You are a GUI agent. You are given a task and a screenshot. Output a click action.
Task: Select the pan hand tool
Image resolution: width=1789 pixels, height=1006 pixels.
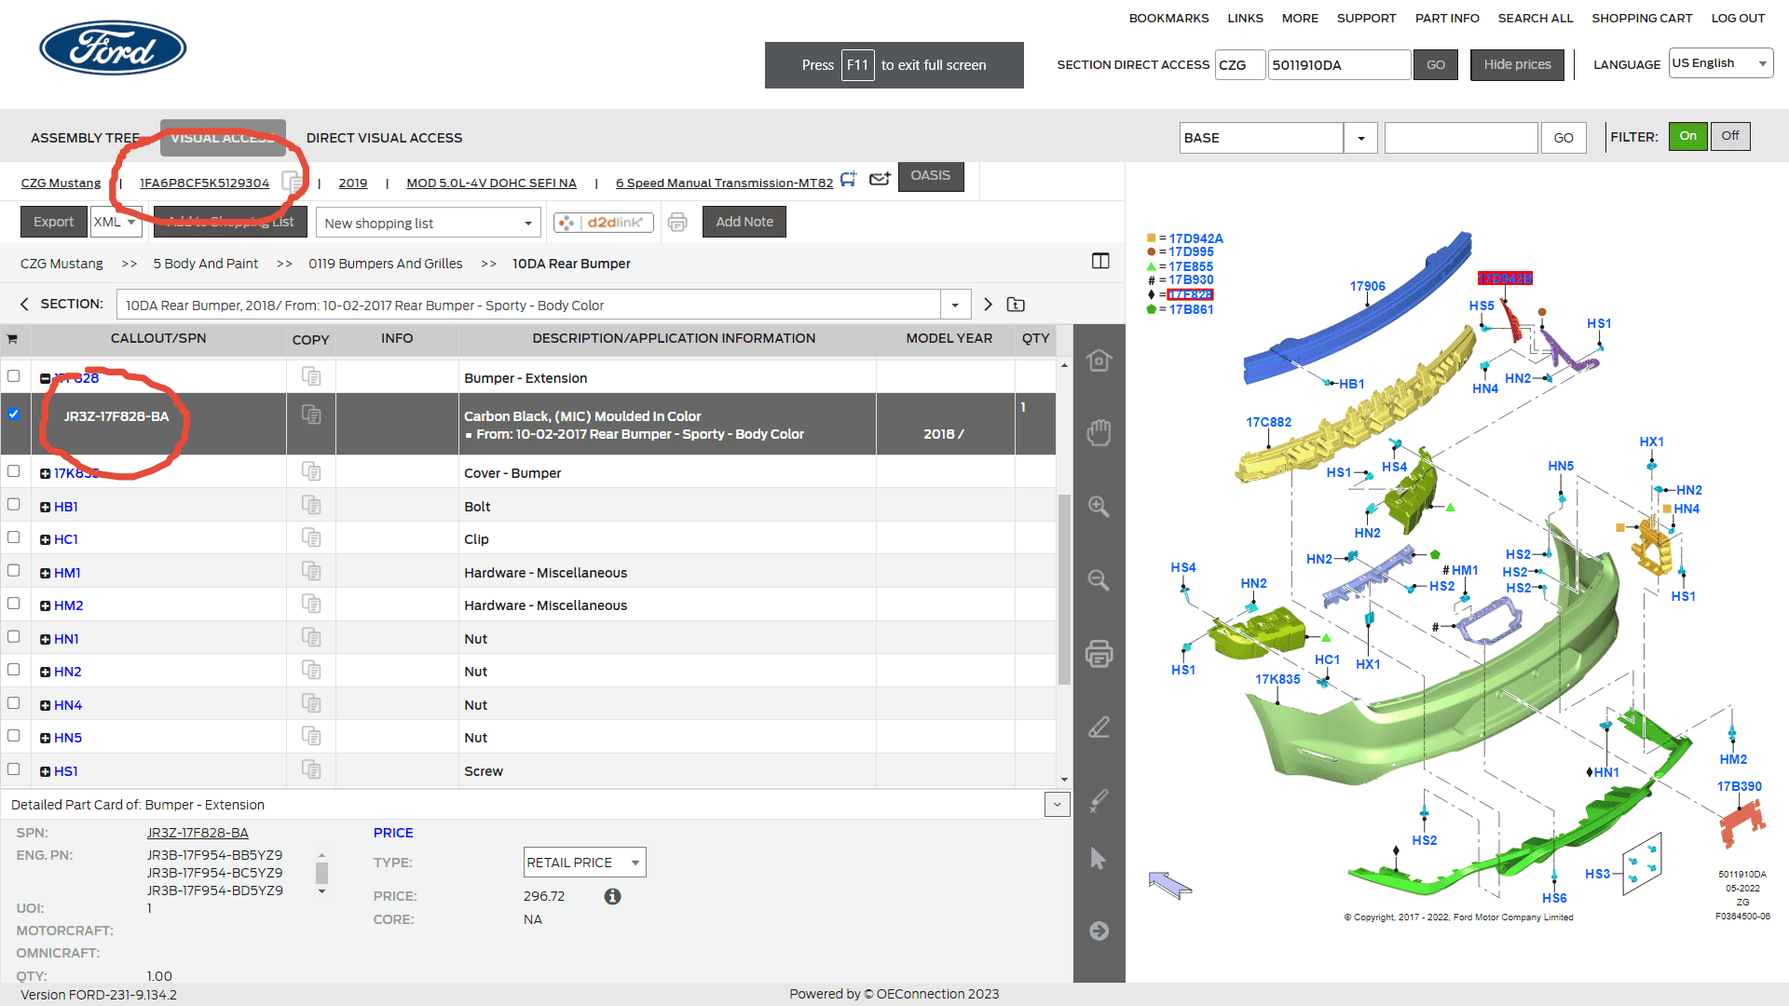point(1099,433)
